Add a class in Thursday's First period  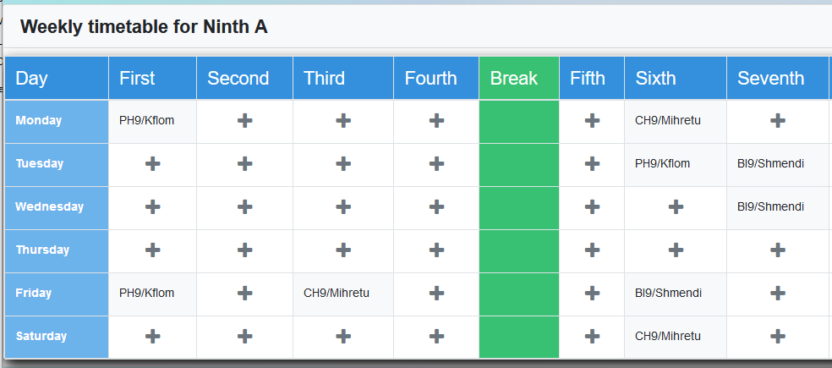(152, 250)
